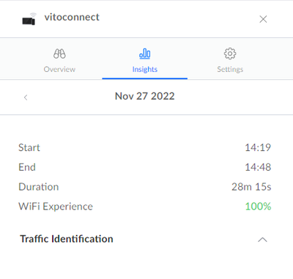This screenshot has height=279, width=293.
Task: Click the Duration row label
Action: click(x=39, y=187)
